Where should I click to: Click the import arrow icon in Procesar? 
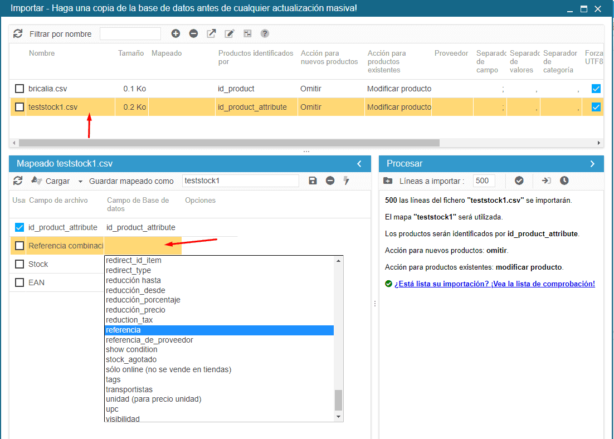pyautogui.click(x=546, y=181)
